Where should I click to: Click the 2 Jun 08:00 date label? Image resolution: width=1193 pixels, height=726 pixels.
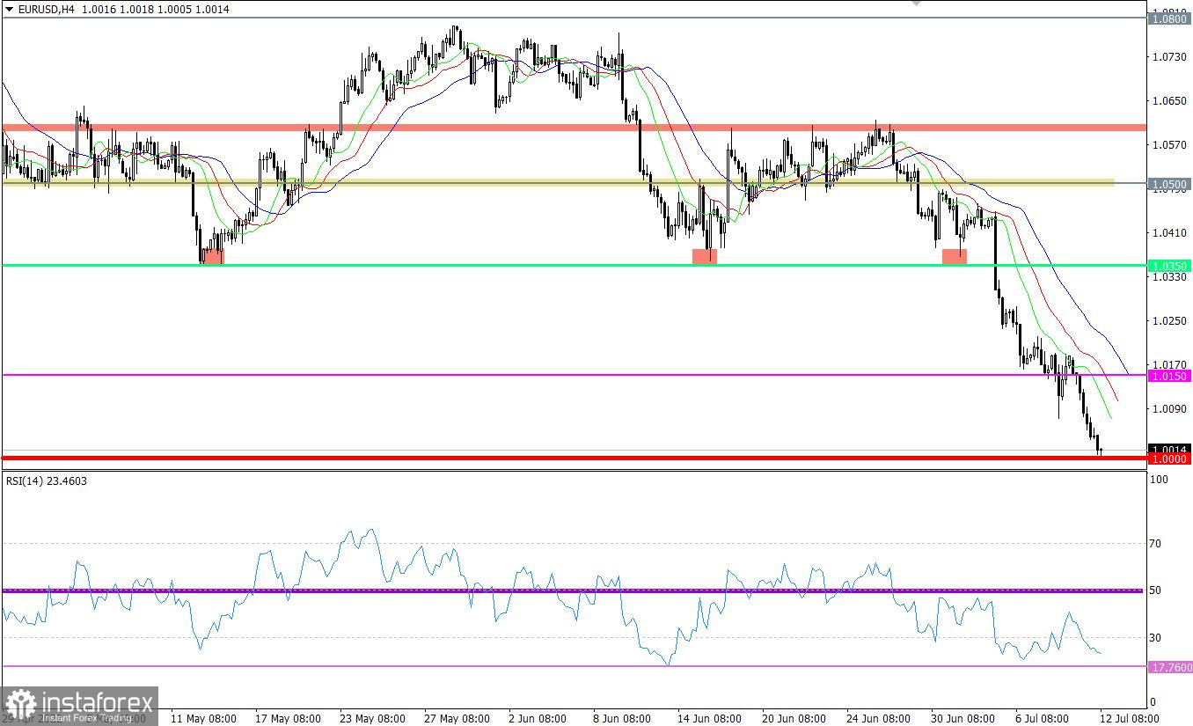click(x=538, y=718)
